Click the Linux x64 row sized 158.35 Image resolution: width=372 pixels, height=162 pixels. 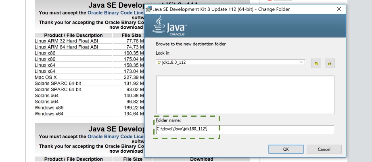pyautogui.click(x=89, y=65)
